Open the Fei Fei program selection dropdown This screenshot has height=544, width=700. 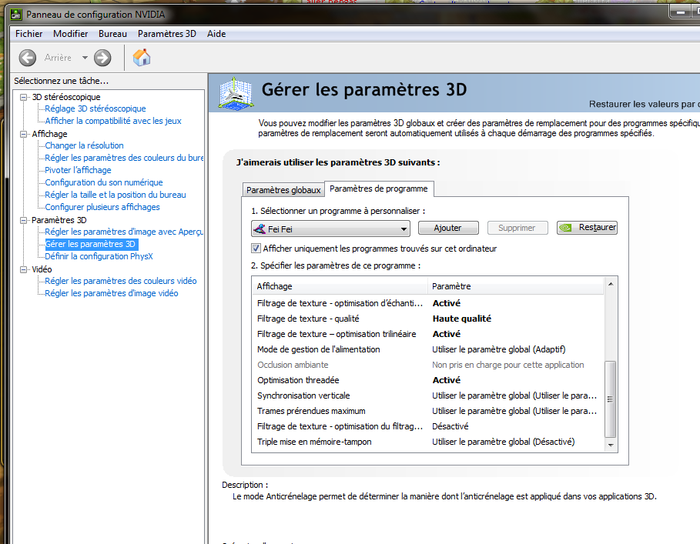pyautogui.click(x=330, y=229)
